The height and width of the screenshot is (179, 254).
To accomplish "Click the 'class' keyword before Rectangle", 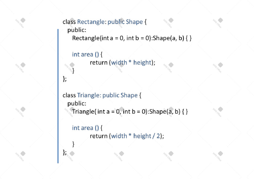I will pos(69,22).
